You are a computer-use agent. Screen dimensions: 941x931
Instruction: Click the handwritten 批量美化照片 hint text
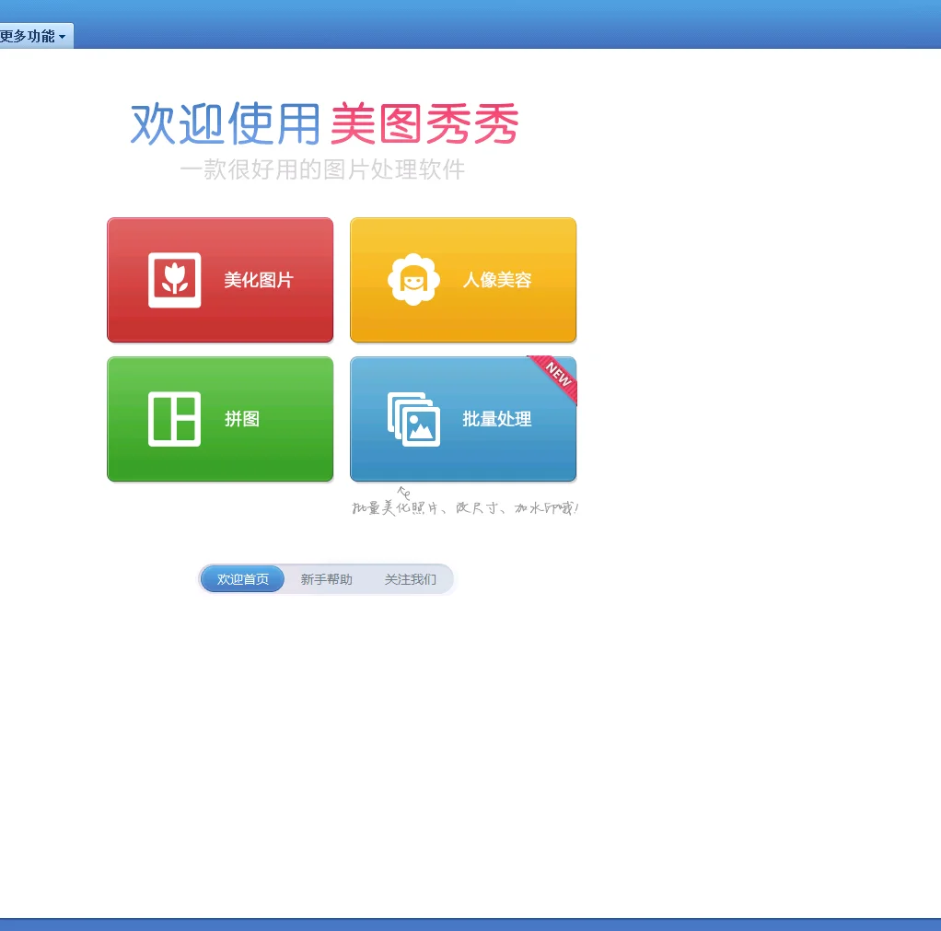click(464, 507)
